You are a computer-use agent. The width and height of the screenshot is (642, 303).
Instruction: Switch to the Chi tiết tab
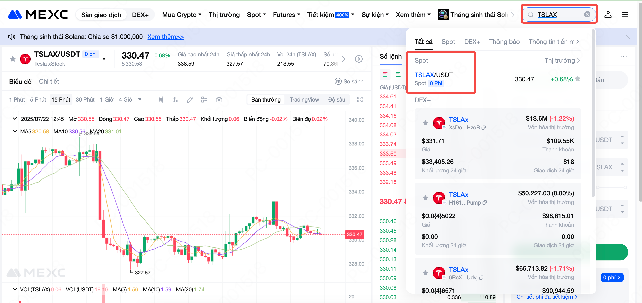tap(49, 81)
